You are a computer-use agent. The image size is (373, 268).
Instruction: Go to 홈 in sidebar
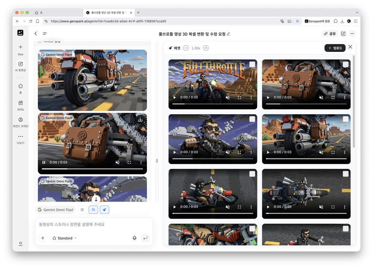pos(21,88)
